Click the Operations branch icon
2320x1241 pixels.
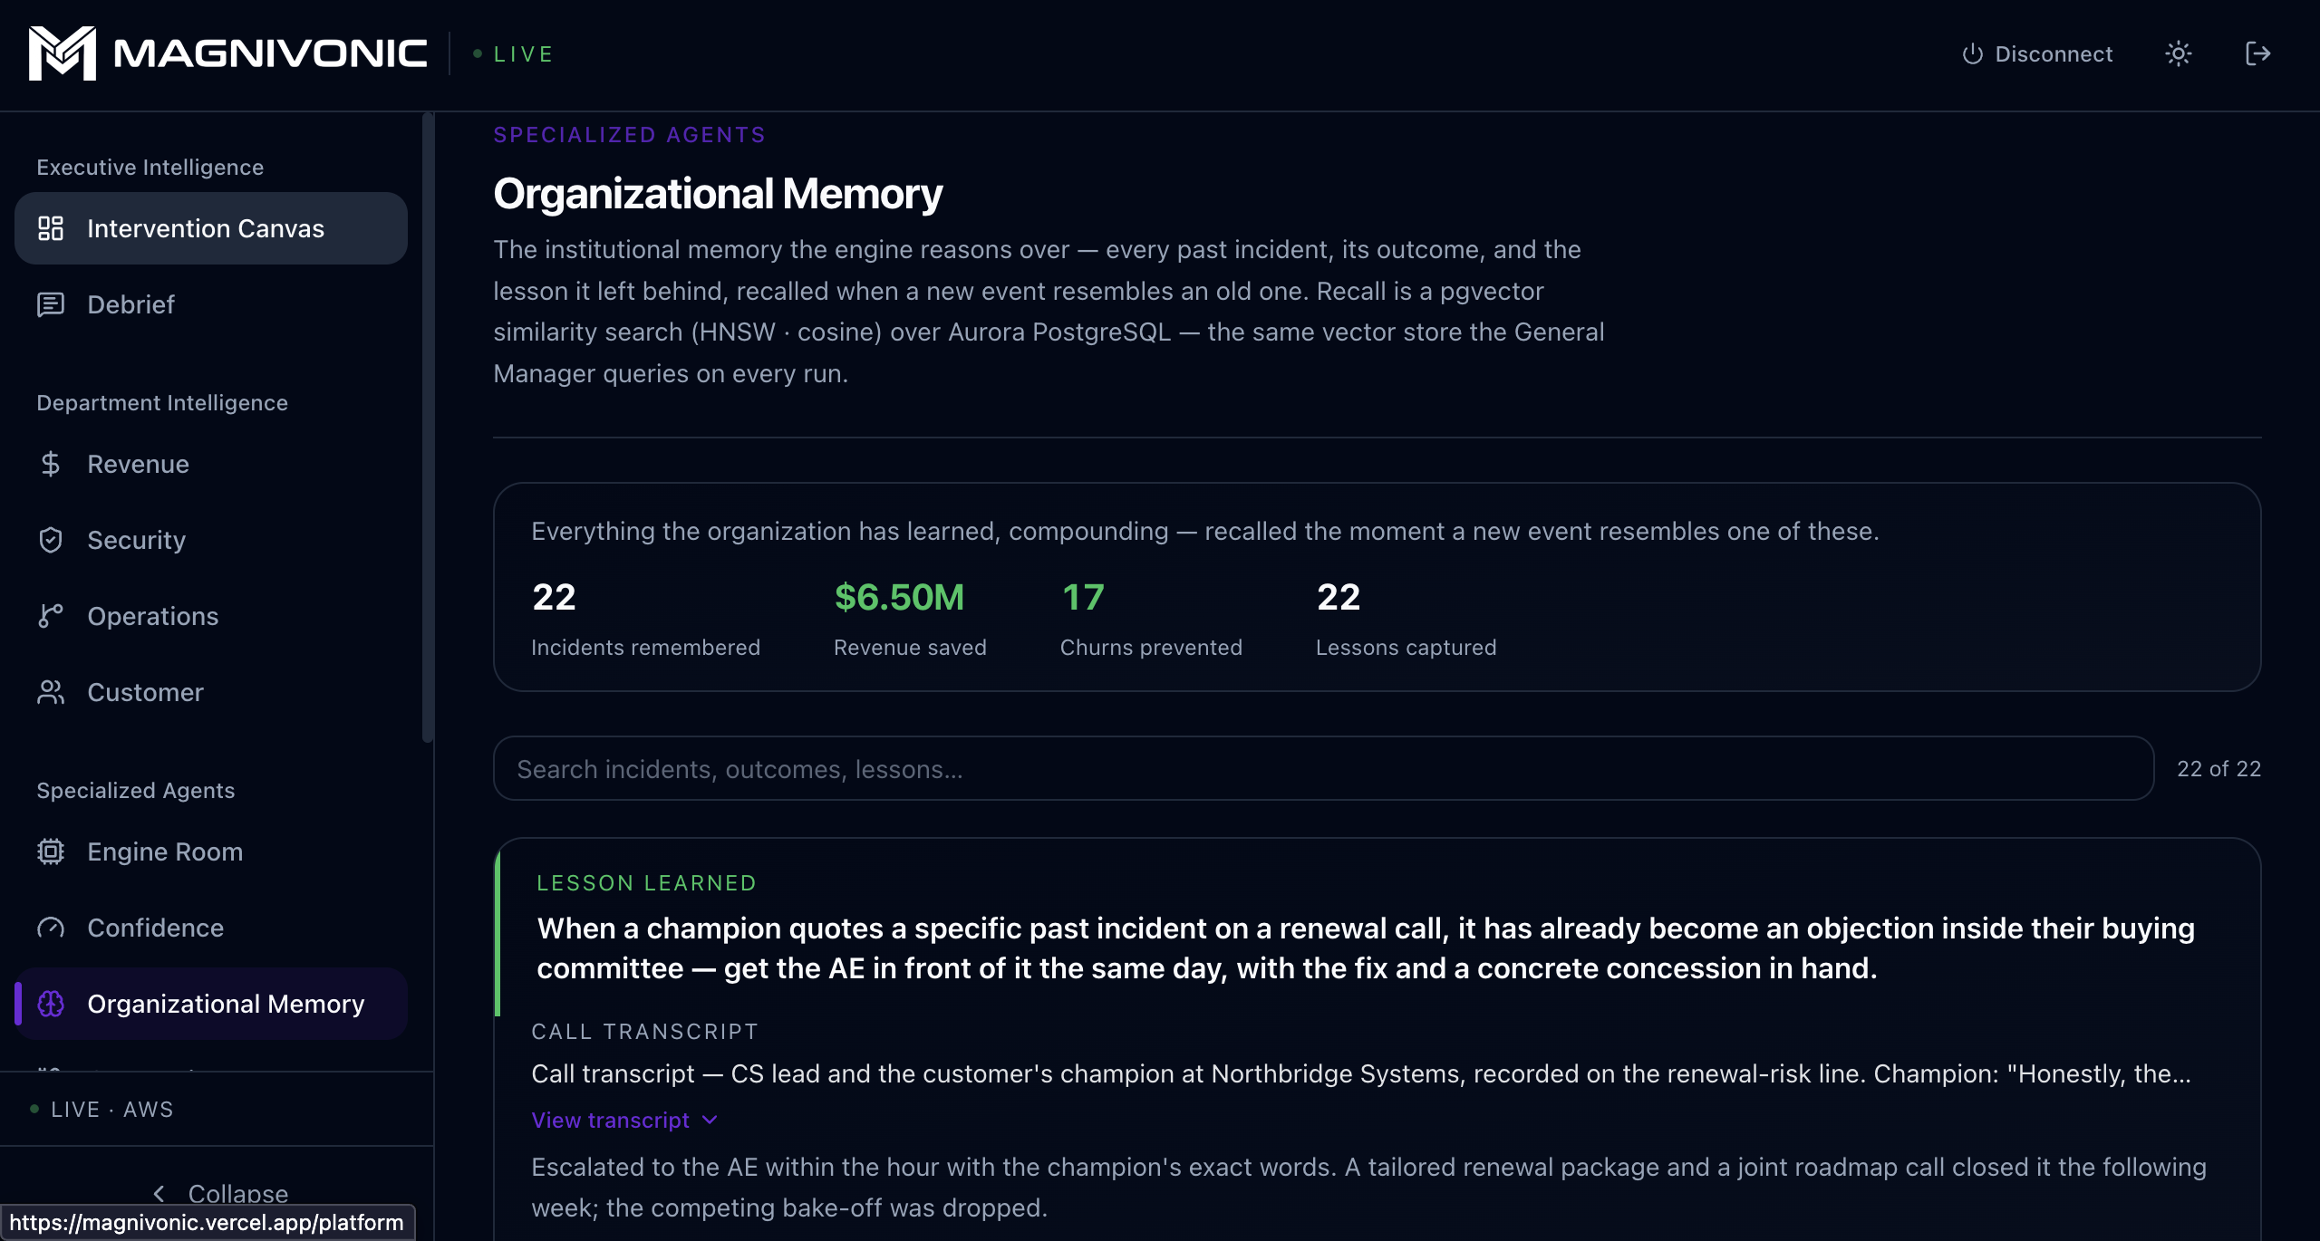click(x=51, y=616)
